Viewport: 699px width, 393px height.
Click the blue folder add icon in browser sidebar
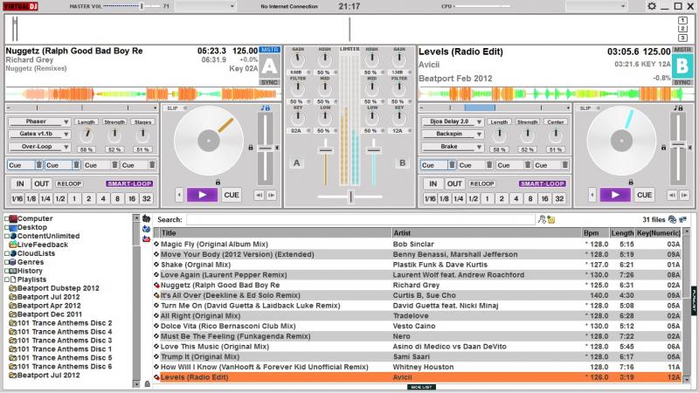[146, 229]
